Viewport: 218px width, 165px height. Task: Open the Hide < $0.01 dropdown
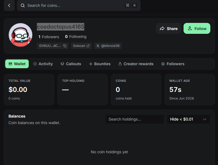[x=188, y=119]
